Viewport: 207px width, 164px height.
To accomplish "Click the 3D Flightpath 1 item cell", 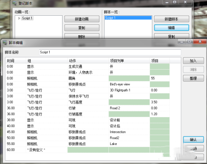I will 129,90.
